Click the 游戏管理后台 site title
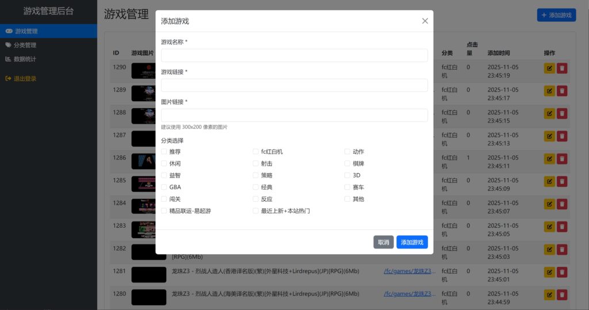589x310 pixels. coord(48,12)
